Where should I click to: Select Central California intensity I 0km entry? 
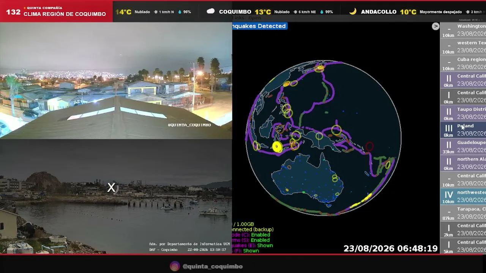[x=463, y=97]
